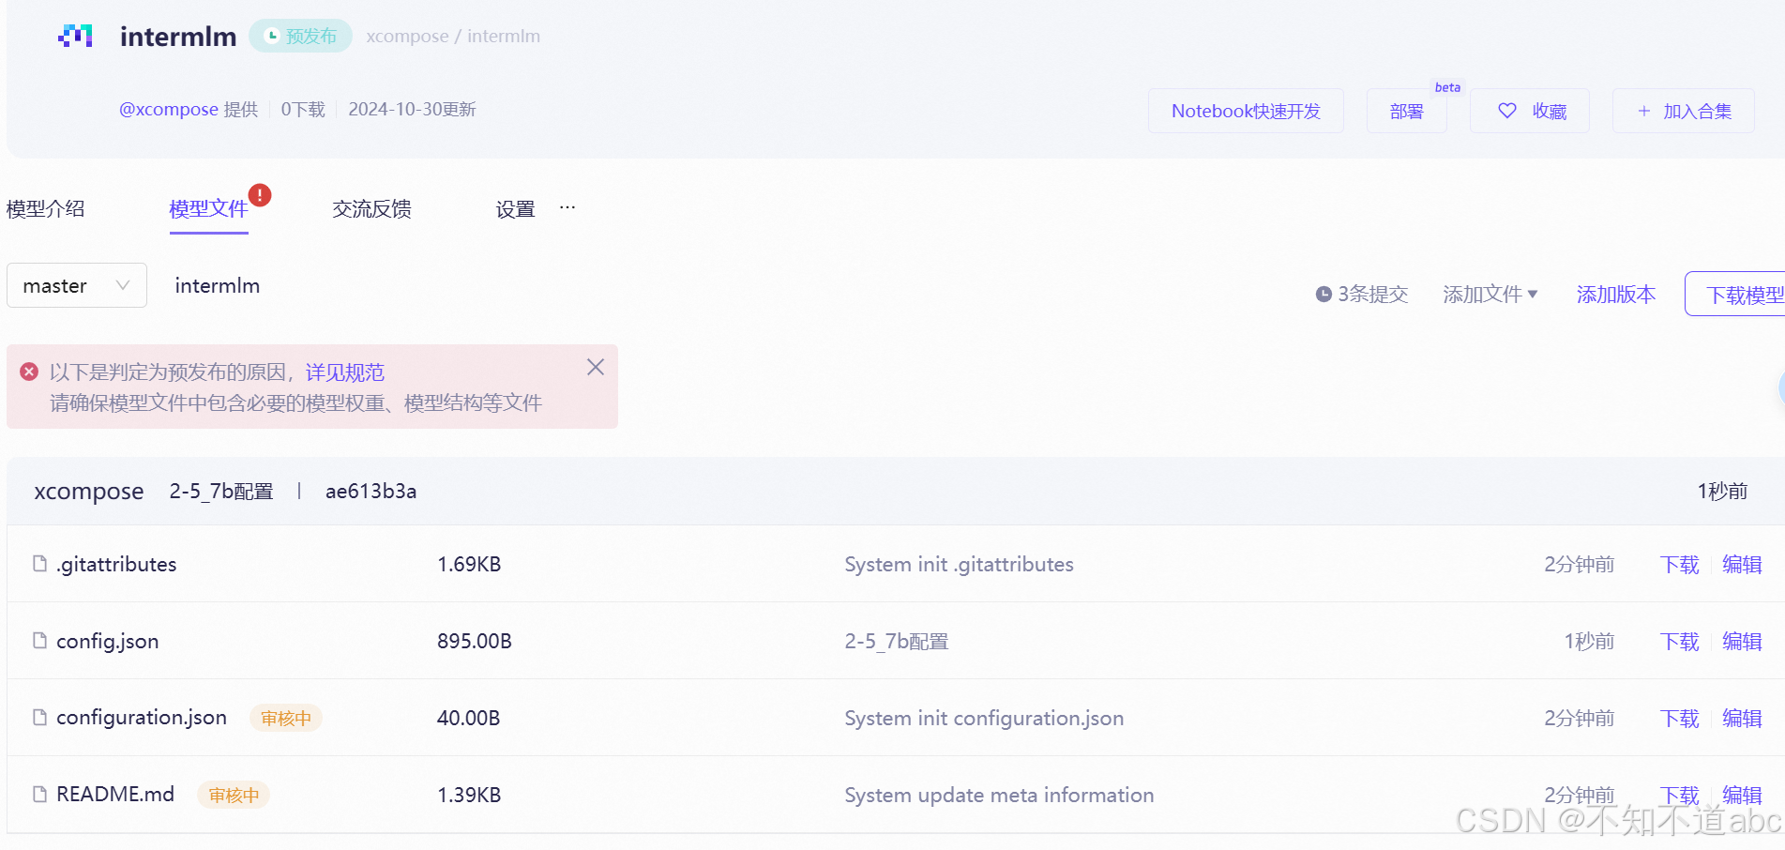Click intermlm path breadcrumb
1785x850 pixels.
(x=217, y=285)
